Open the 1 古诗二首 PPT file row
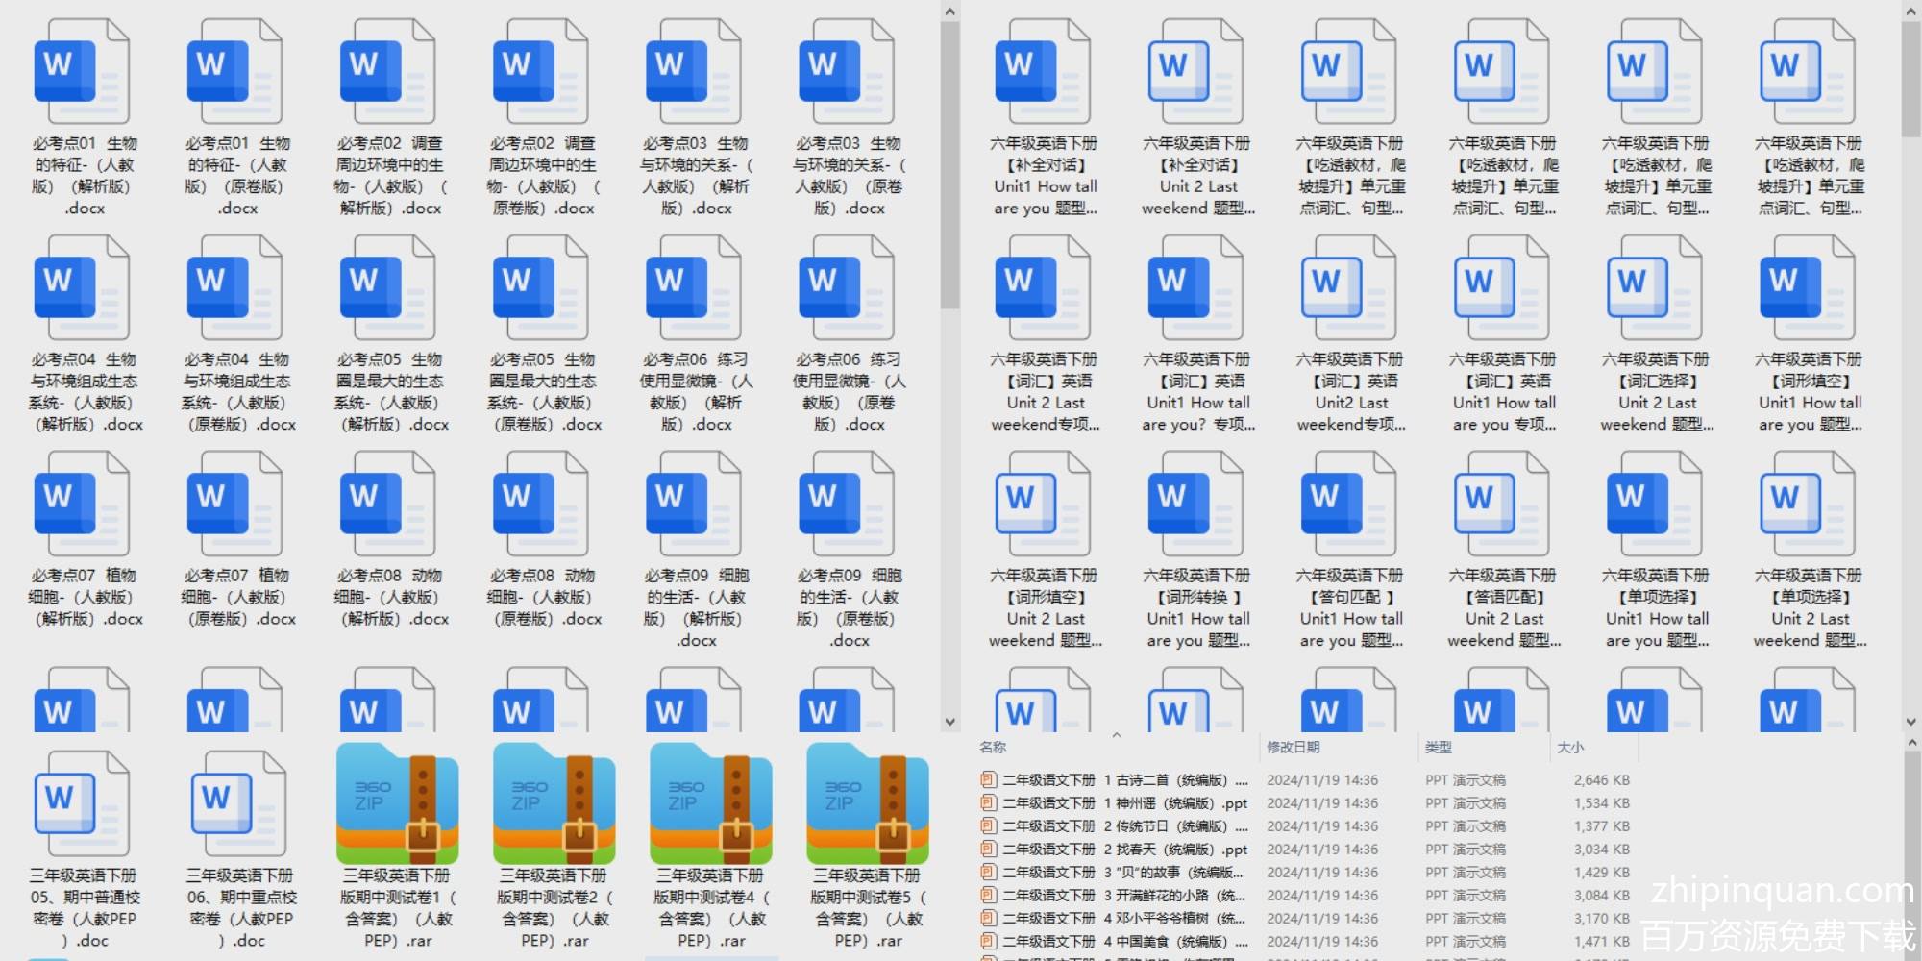1922x961 pixels. coord(1124,780)
